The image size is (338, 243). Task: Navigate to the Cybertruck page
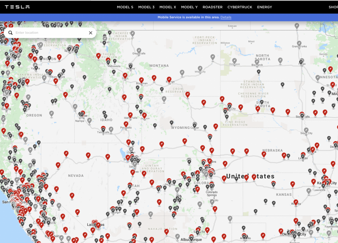click(x=240, y=7)
